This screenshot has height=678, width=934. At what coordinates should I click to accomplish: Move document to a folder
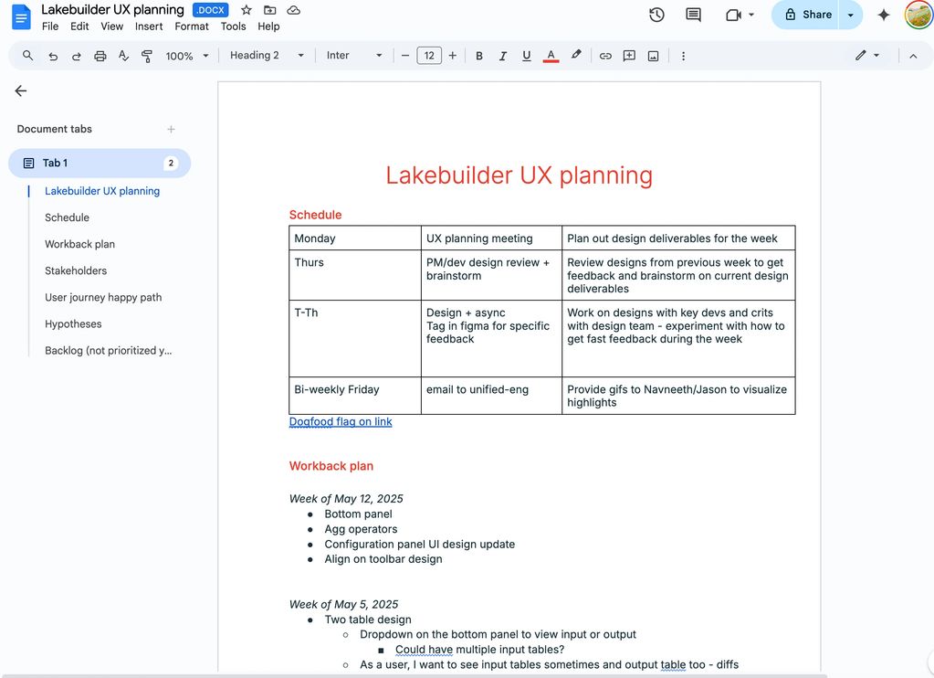(x=270, y=10)
